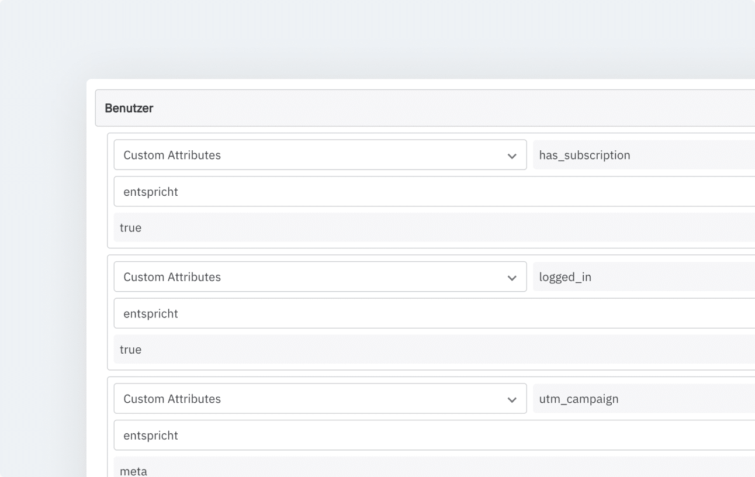Image resolution: width=755 pixels, height=477 pixels.
Task: Click the meta value field under utm_campaign
Action: click(x=432, y=469)
